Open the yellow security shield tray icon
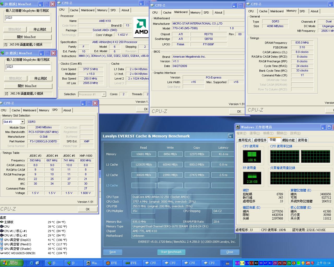This screenshot has width=334, height=267. pos(303,263)
